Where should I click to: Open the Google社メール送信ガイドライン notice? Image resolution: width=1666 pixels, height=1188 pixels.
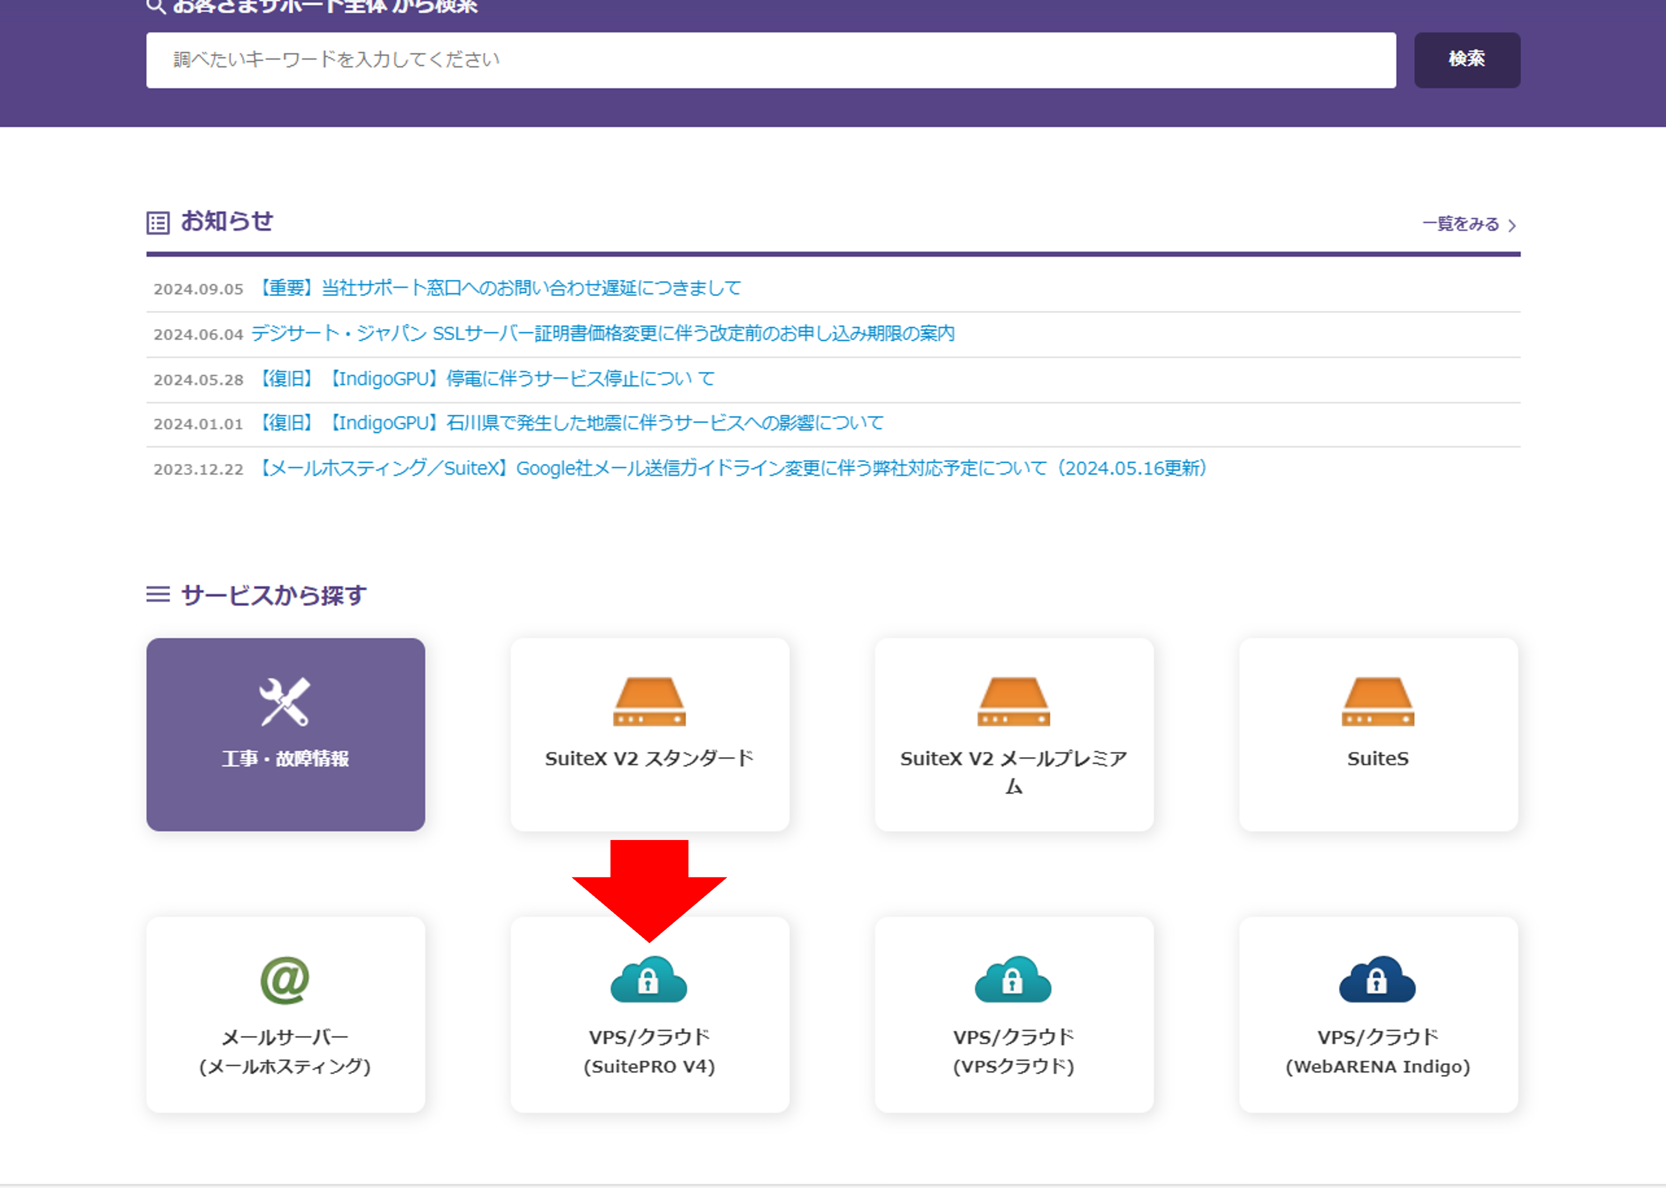coord(731,468)
